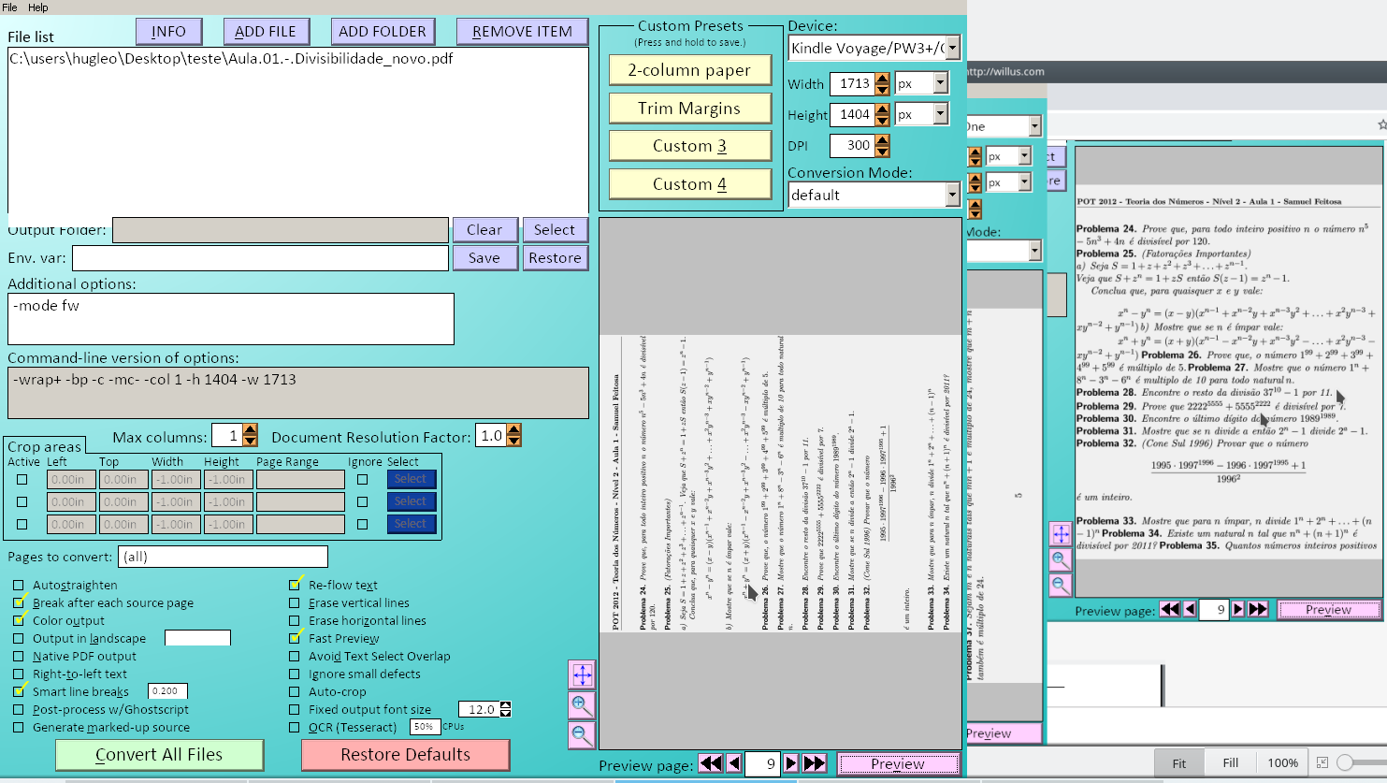
Task: Select the Divisibilidade_novo.pdf file list entry
Action: click(231, 59)
